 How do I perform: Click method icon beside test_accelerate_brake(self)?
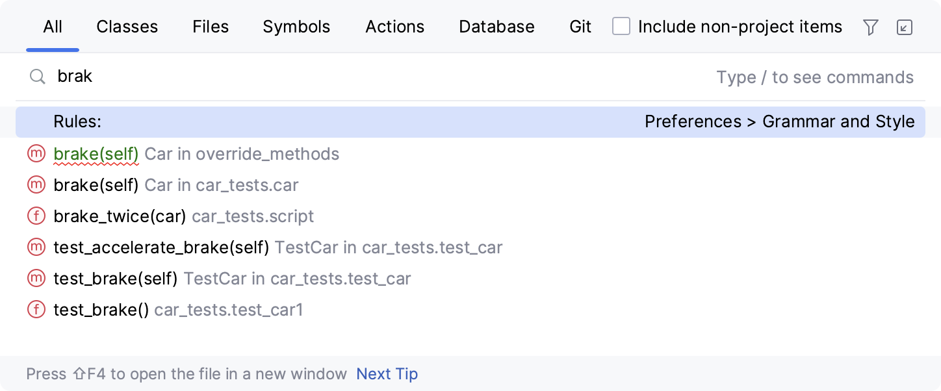[36, 247]
